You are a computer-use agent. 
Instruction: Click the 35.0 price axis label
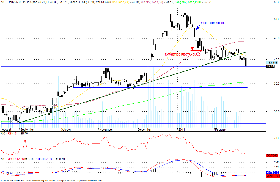pos(276,84)
